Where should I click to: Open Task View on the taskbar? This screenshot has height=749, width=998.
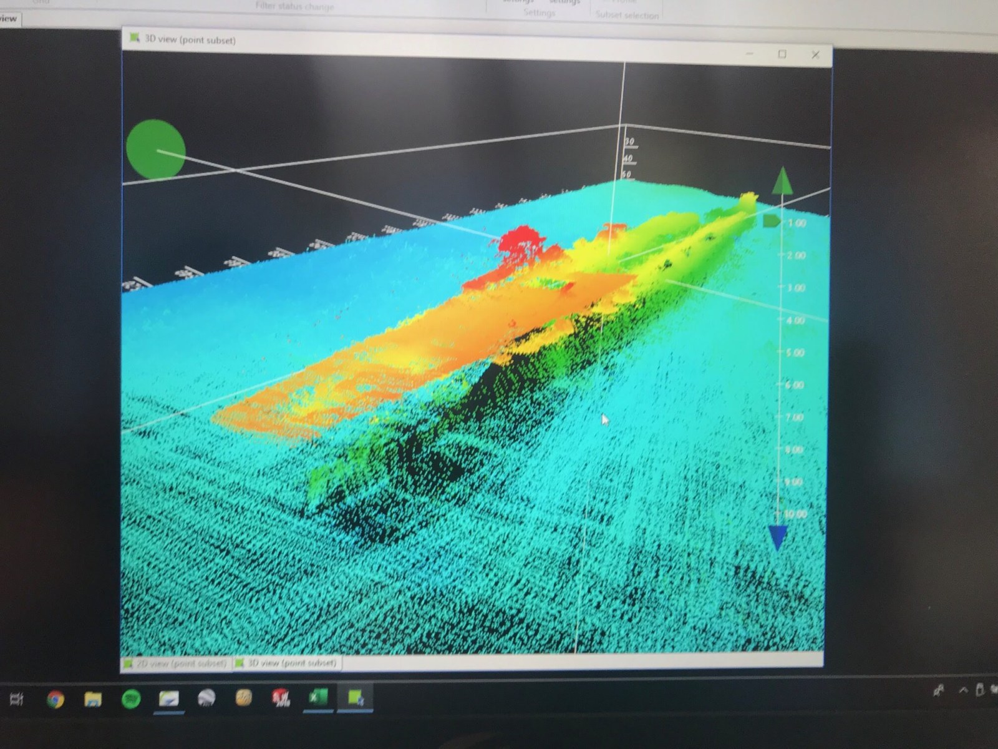[17, 698]
